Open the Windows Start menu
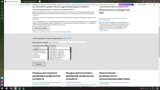Image resolution: width=160 pixels, height=90 pixels. click(x=2, y=88)
